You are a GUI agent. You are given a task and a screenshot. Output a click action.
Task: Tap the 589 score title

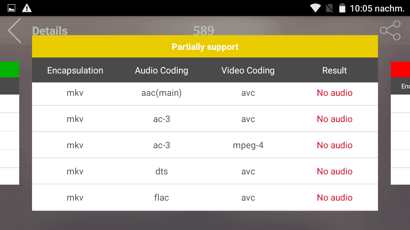[203, 31]
